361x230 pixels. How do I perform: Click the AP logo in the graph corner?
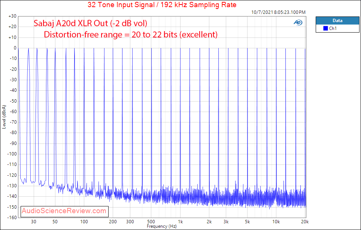tap(298, 22)
